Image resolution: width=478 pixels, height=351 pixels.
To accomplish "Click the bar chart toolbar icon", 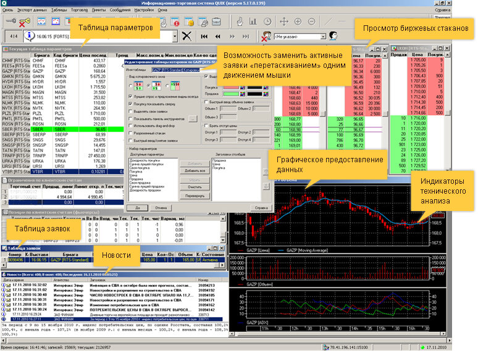I will pyautogui.click(x=253, y=22).
